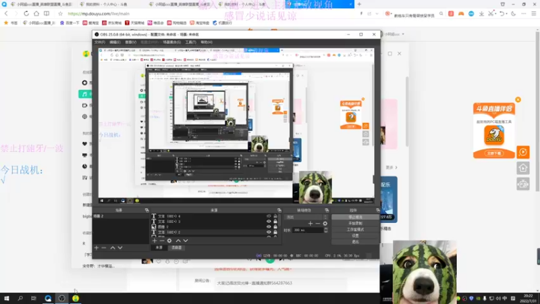Click the gray PC-stream floating icon
Image resolution: width=540 pixels, height=304 pixels.
(x=522, y=184)
